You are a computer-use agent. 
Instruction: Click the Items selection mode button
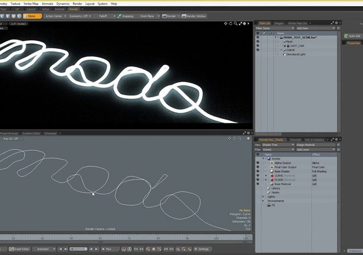(x=32, y=16)
